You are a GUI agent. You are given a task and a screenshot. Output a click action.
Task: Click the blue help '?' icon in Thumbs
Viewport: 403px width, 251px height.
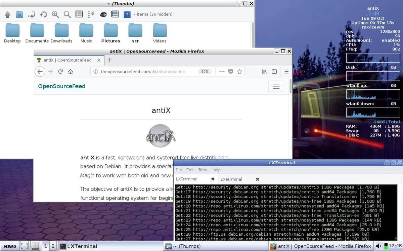127,14
